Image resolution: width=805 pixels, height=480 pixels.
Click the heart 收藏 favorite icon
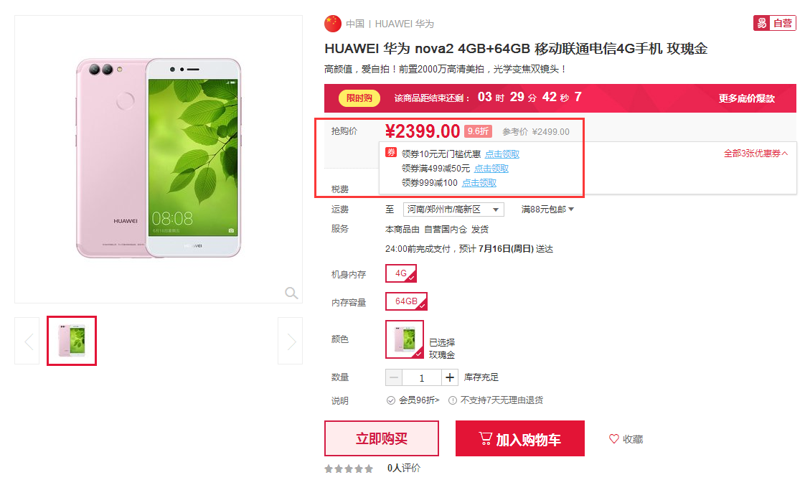click(x=613, y=439)
